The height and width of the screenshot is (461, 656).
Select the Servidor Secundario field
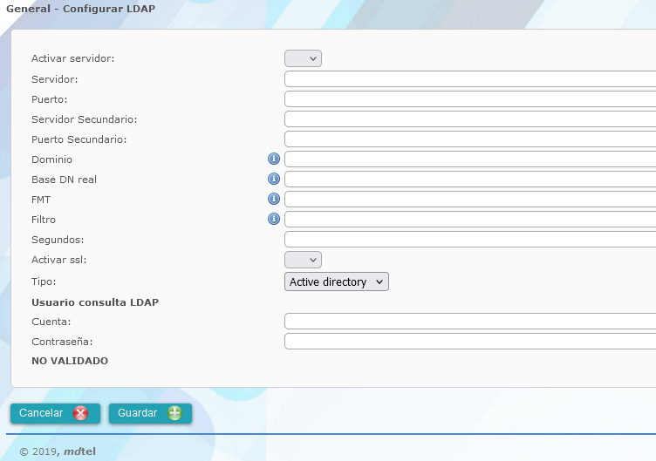pos(469,119)
